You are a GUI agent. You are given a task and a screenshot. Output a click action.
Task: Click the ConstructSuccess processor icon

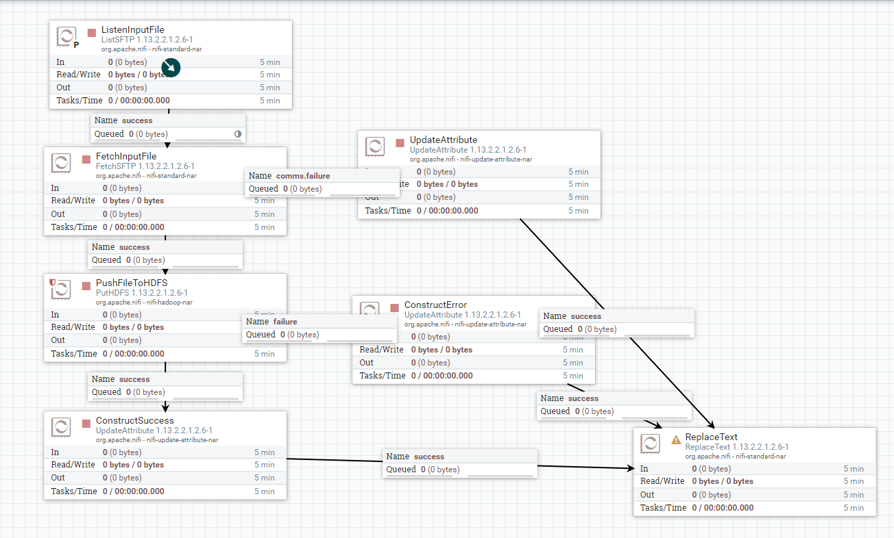tap(61, 426)
